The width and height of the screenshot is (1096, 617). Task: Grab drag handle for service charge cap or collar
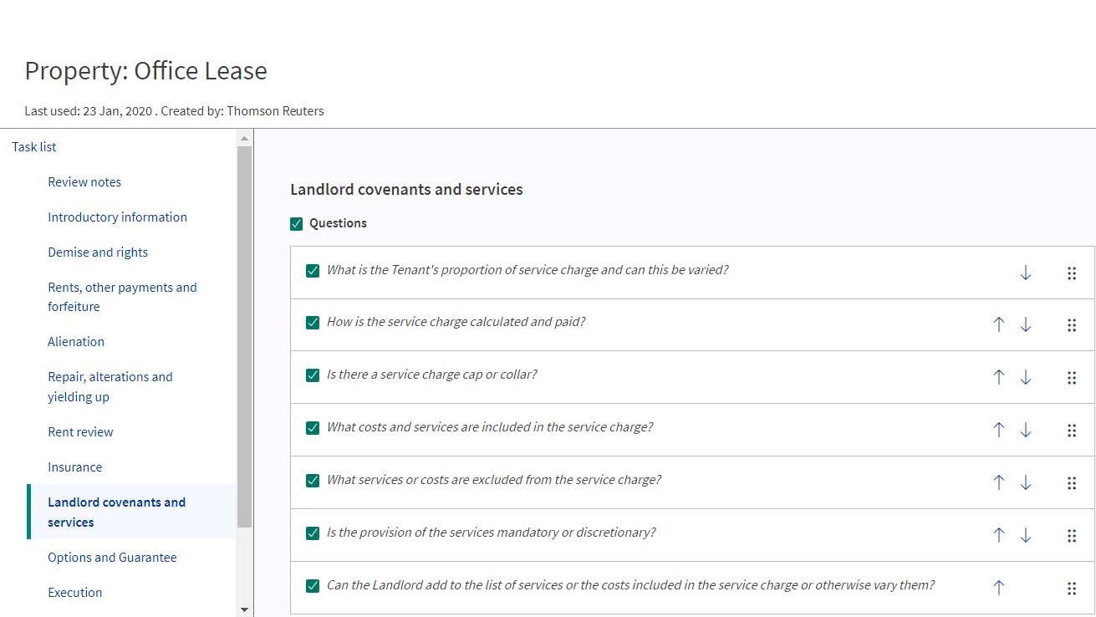tap(1072, 379)
